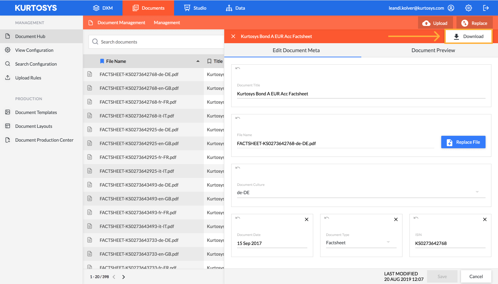Open Document Templates in sidebar
Screen dimensions: 498x284
41,112
